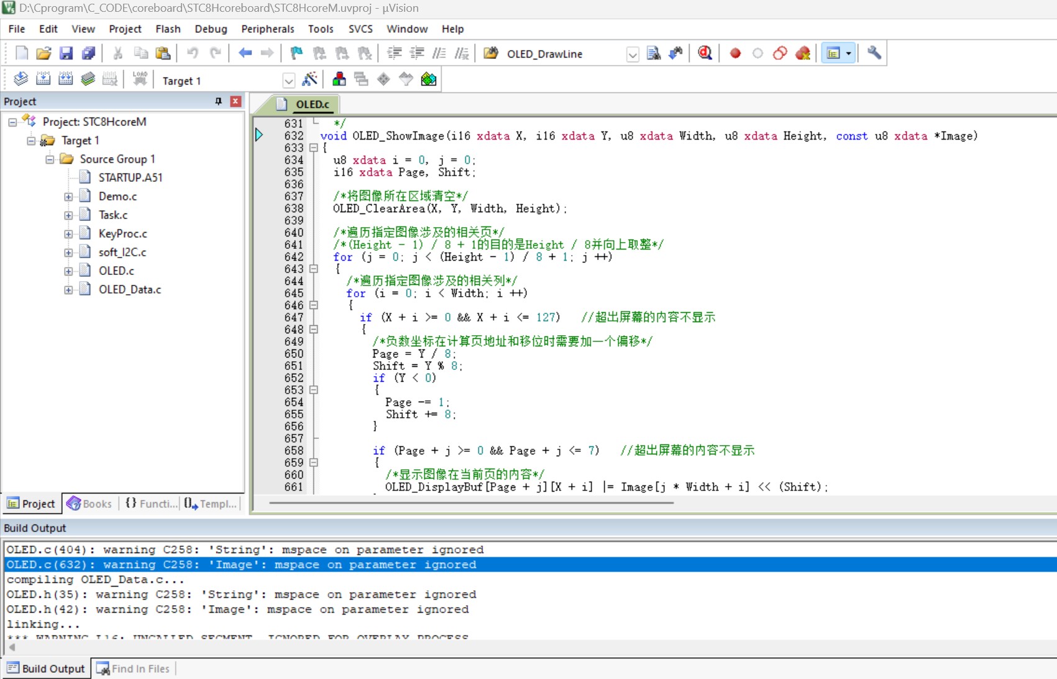Cut the selected text
The height and width of the screenshot is (679, 1057).
click(117, 53)
